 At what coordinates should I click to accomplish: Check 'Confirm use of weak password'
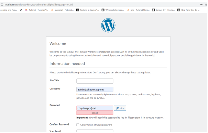pos(78,125)
